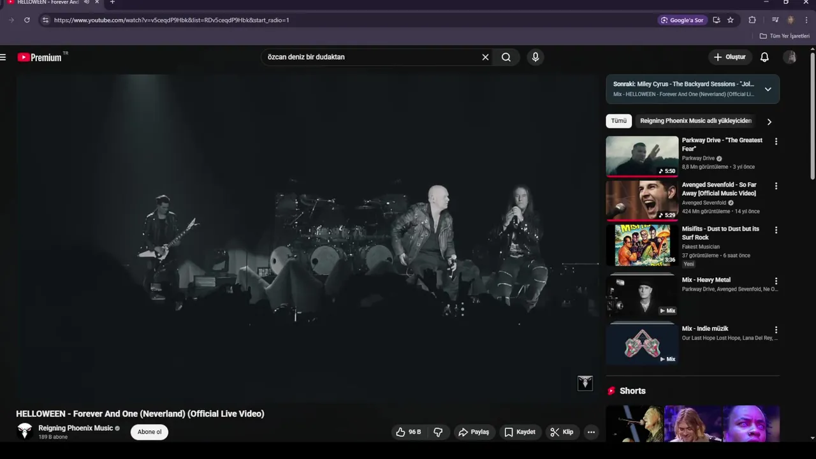Image resolution: width=816 pixels, height=459 pixels.
Task: Install the app via the address-bar icon
Action: [x=717, y=20]
